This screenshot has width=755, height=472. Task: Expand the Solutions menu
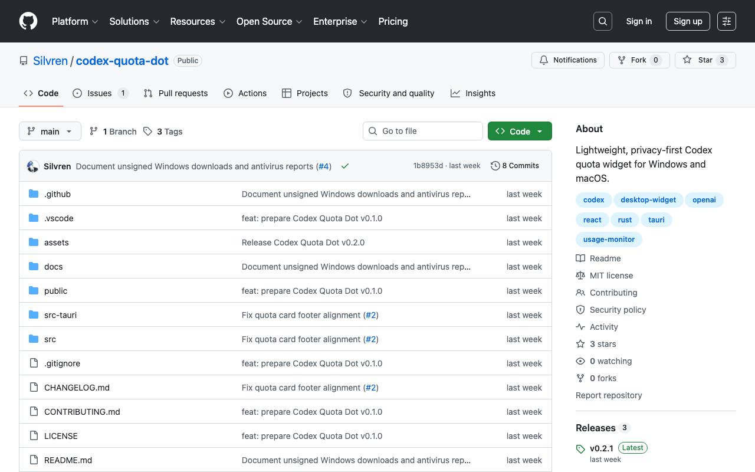(x=134, y=21)
